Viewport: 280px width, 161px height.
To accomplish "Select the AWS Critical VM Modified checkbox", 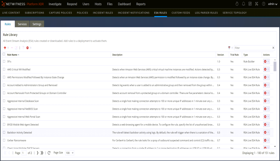I will (x=4, y=69).
